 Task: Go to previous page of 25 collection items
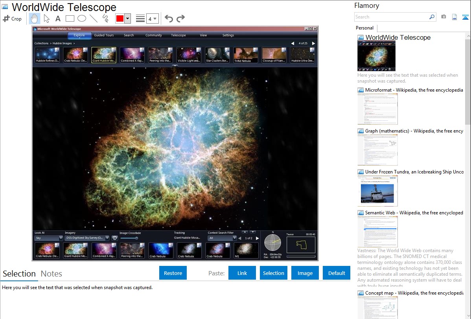293,43
